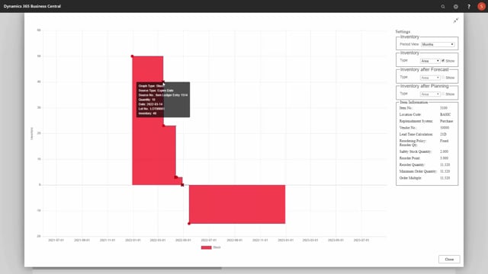Enable Show for Inventory after Planning

click(x=443, y=94)
